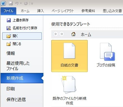
Task: Switch to the 差し込み文書 ribbon tab
Action: pos(112,11)
